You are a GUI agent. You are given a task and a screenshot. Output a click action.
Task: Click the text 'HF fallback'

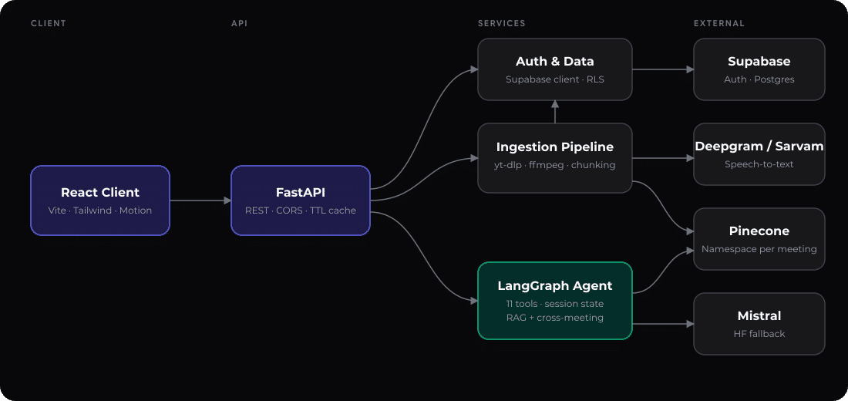click(759, 334)
